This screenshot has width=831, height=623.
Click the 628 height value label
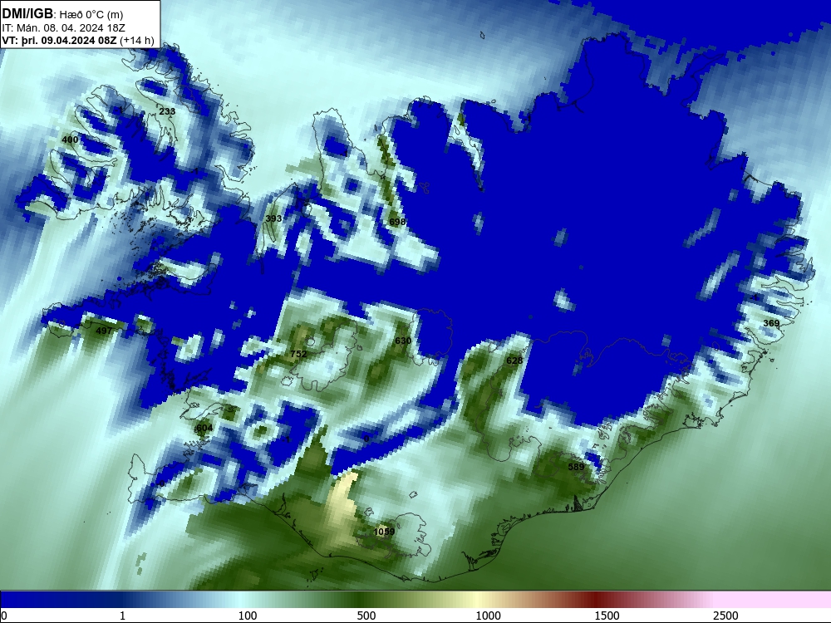(x=514, y=361)
